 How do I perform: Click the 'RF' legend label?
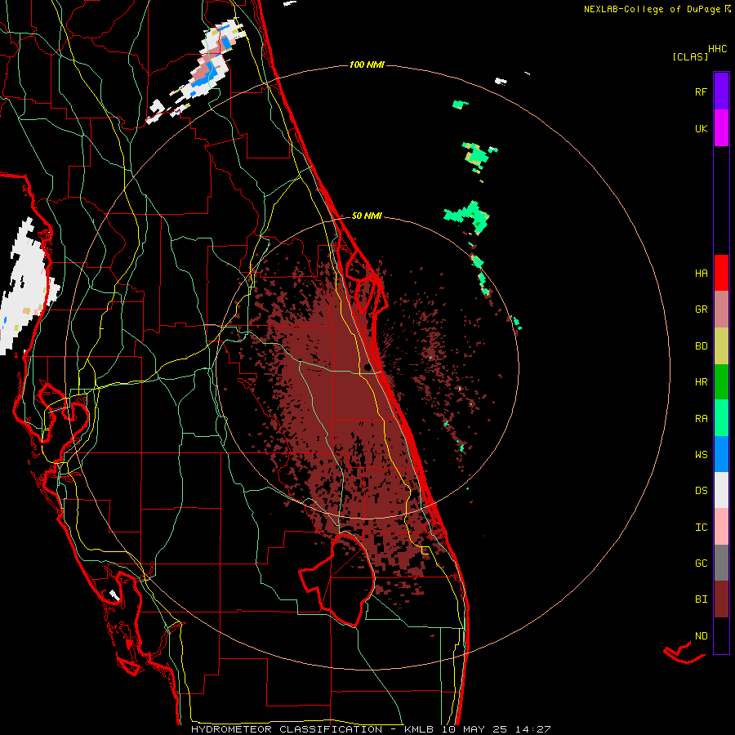point(701,91)
